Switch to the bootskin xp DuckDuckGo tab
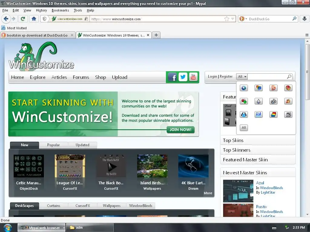The height and width of the screenshot is (232, 310). pyautogui.click(x=37, y=35)
